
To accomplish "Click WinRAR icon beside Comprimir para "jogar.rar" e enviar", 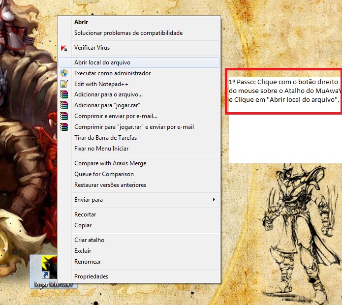I will 64,127.
